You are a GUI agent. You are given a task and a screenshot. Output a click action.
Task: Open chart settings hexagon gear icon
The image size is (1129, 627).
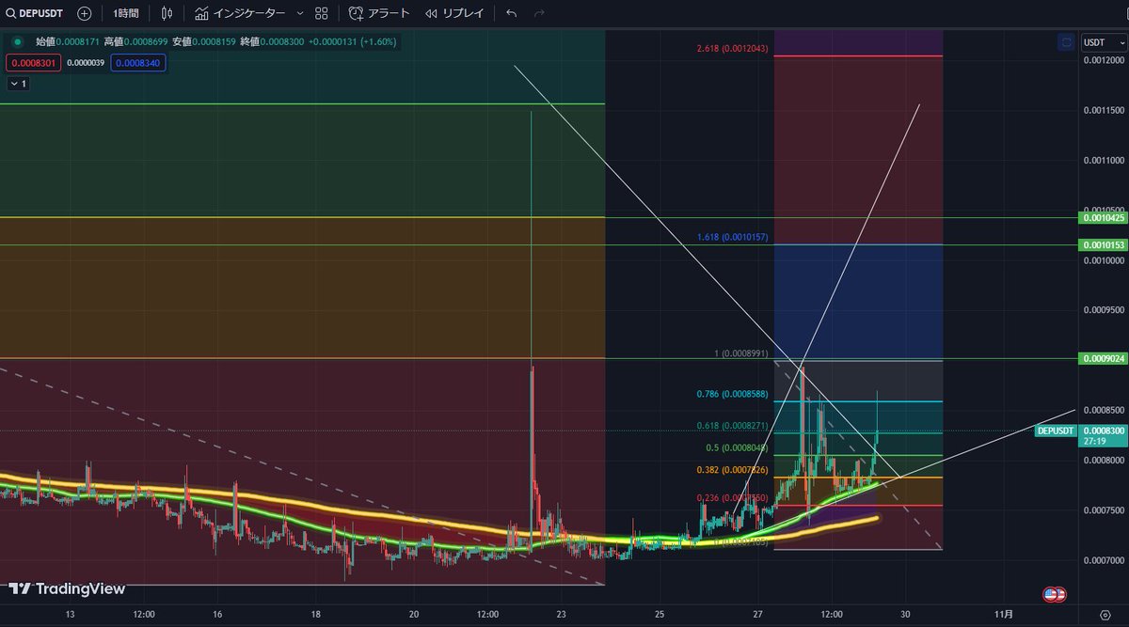(1105, 616)
